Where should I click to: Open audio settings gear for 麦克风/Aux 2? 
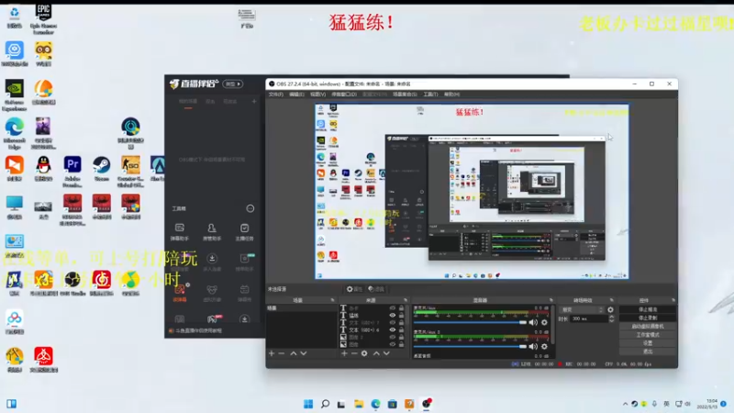(x=544, y=346)
